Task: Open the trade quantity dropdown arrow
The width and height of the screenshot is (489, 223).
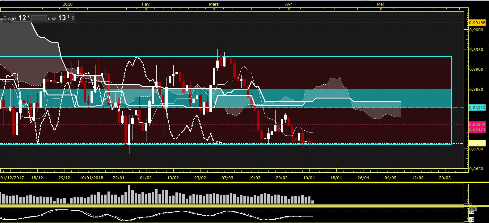Action: [45, 19]
